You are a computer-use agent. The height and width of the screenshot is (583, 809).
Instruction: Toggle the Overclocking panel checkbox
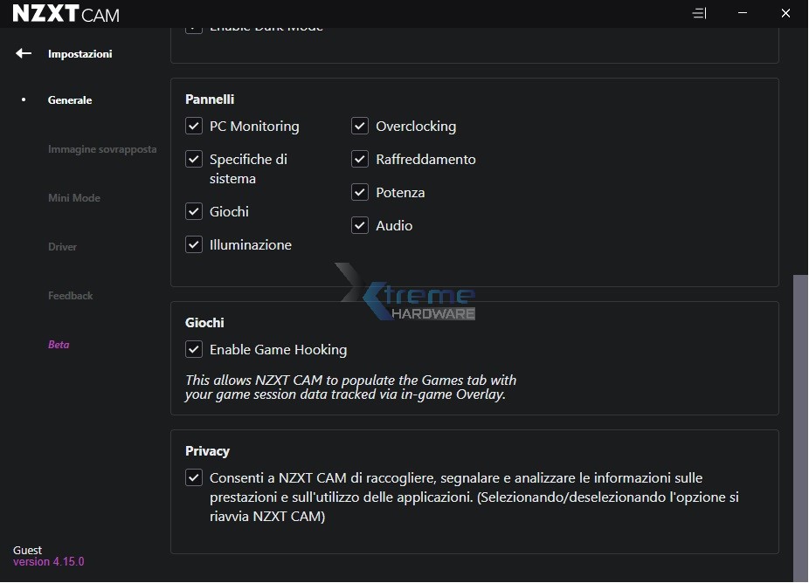click(360, 127)
